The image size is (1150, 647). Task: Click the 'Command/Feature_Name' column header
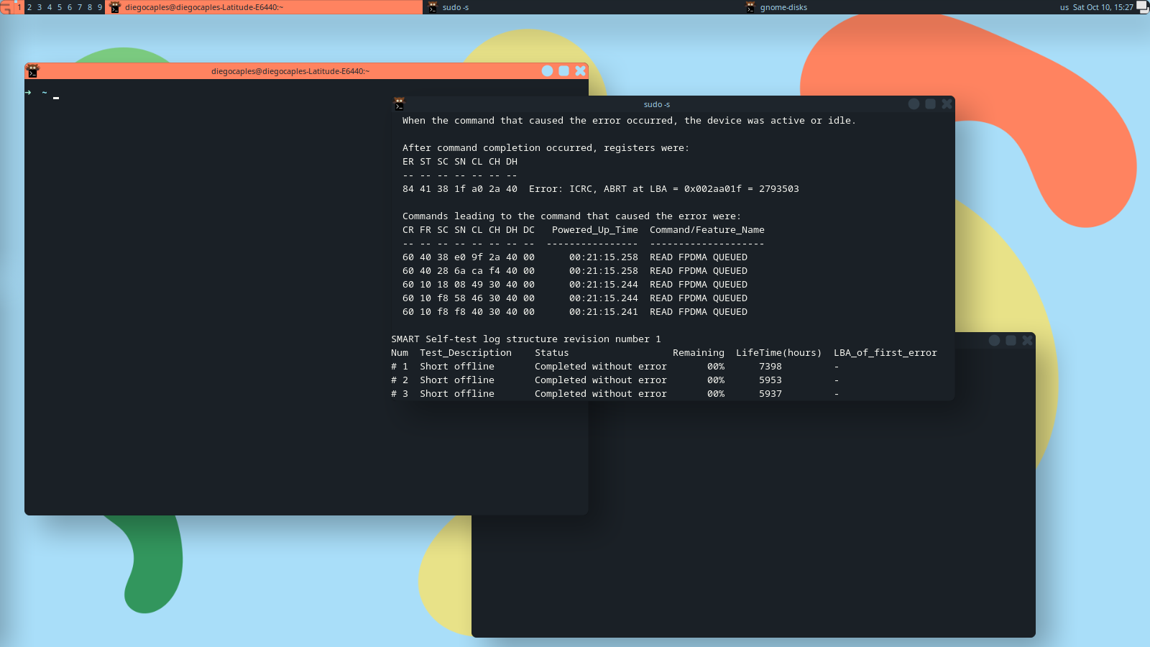(x=707, y=230)
